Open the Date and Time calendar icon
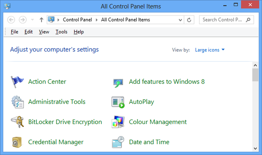 [x=118, y=142]
